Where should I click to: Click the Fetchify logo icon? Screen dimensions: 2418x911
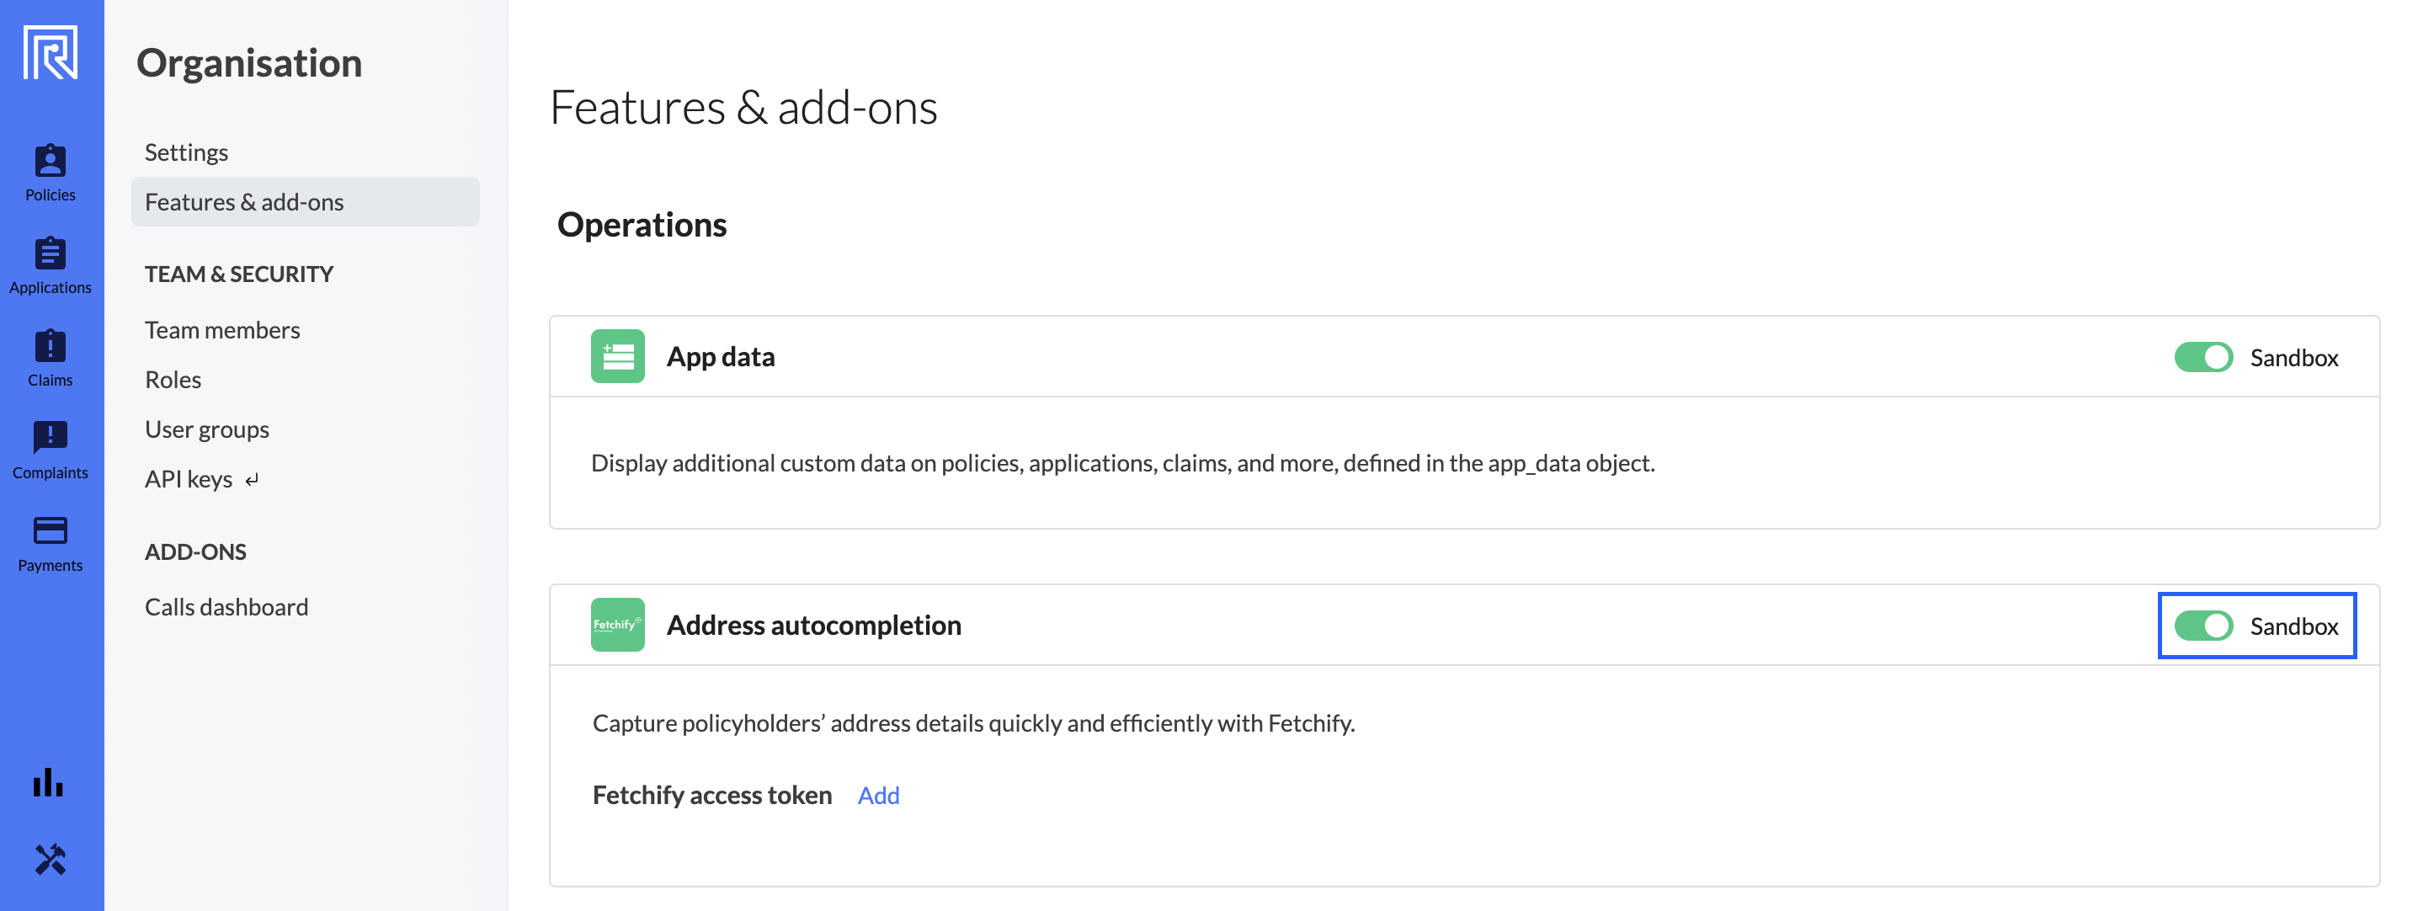pos(618,625)
